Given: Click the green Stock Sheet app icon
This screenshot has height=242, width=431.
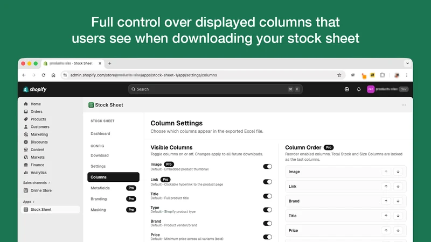Looking at the screenshot, I should (x=91, y=105).
